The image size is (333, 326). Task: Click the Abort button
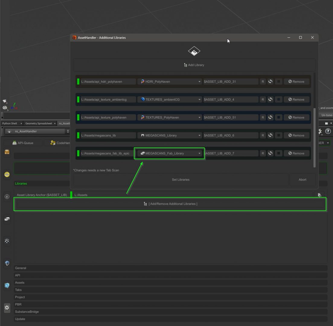click(x=303, y=180)
